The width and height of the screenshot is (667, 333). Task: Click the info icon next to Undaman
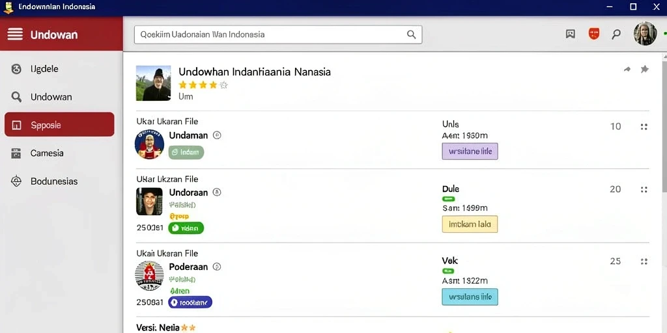click(217, 135)
